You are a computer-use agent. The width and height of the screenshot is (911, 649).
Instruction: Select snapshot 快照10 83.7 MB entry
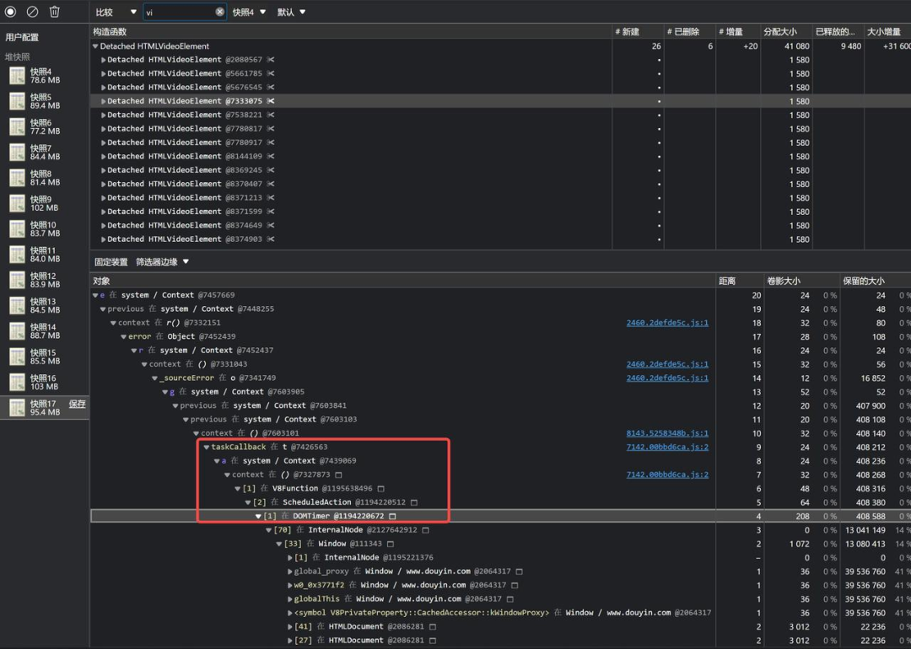[x=45, y=228]
